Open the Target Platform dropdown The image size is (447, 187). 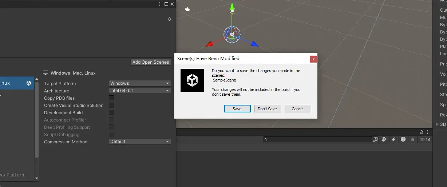[x=140, y=83]
